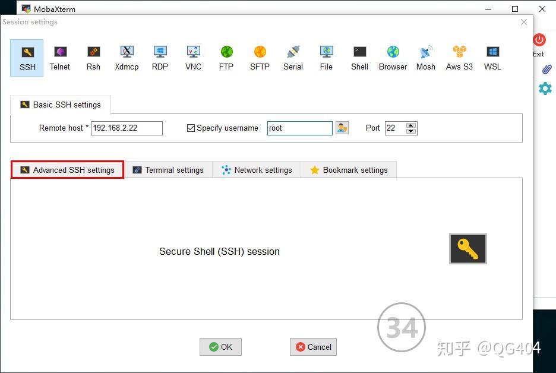Open the Advanced SSH settings tab
Viewport: 556px width, 373px height.
point(67,170)
